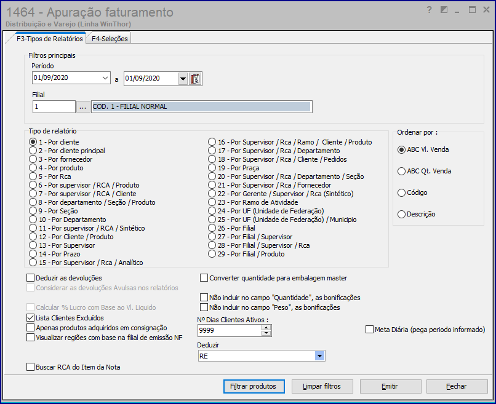Uncheck Lista Clientes Excluídos

pos(65,318)
